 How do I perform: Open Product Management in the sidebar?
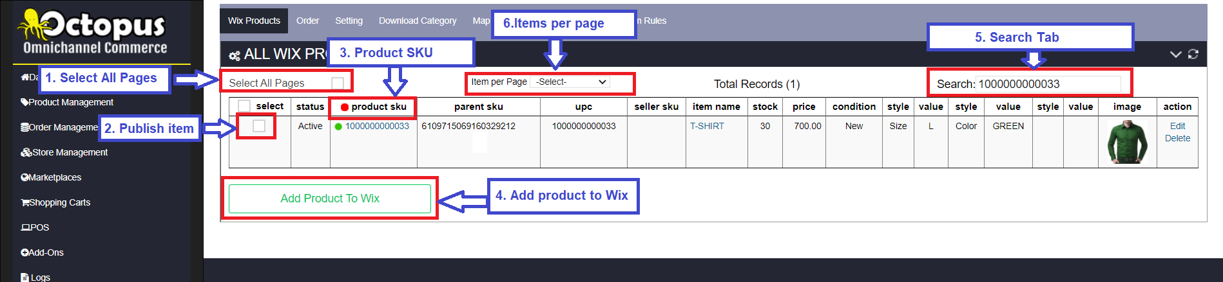(67, 102)
